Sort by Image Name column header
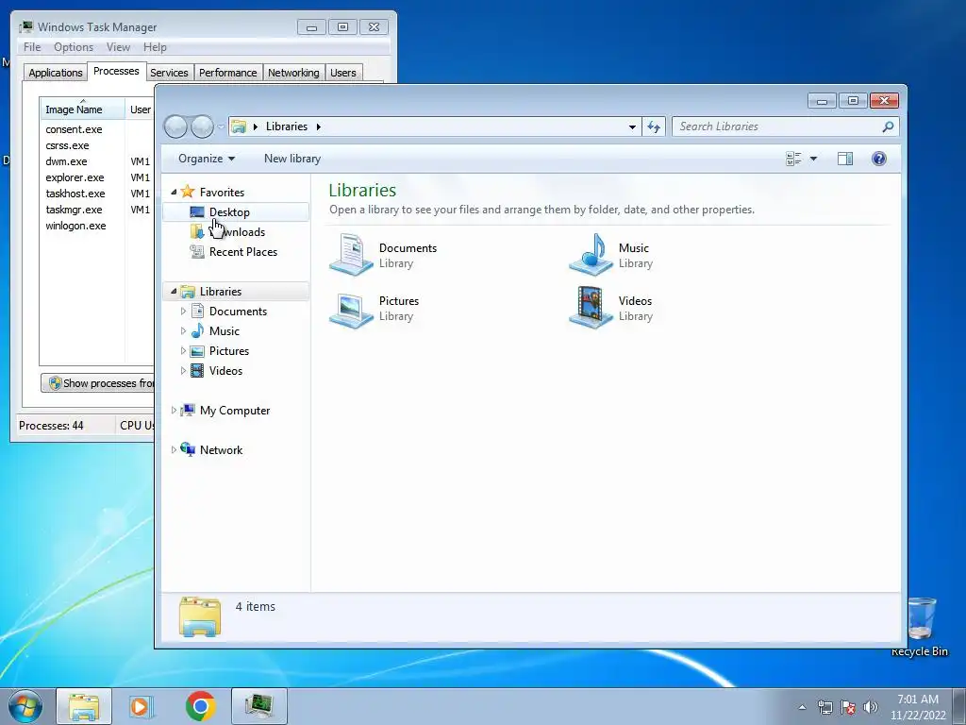 (x=83, y=109)
